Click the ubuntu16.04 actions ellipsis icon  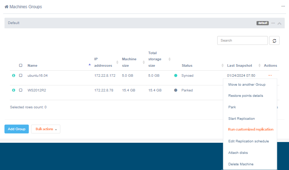pyautogui.click(x=270, y=75)
